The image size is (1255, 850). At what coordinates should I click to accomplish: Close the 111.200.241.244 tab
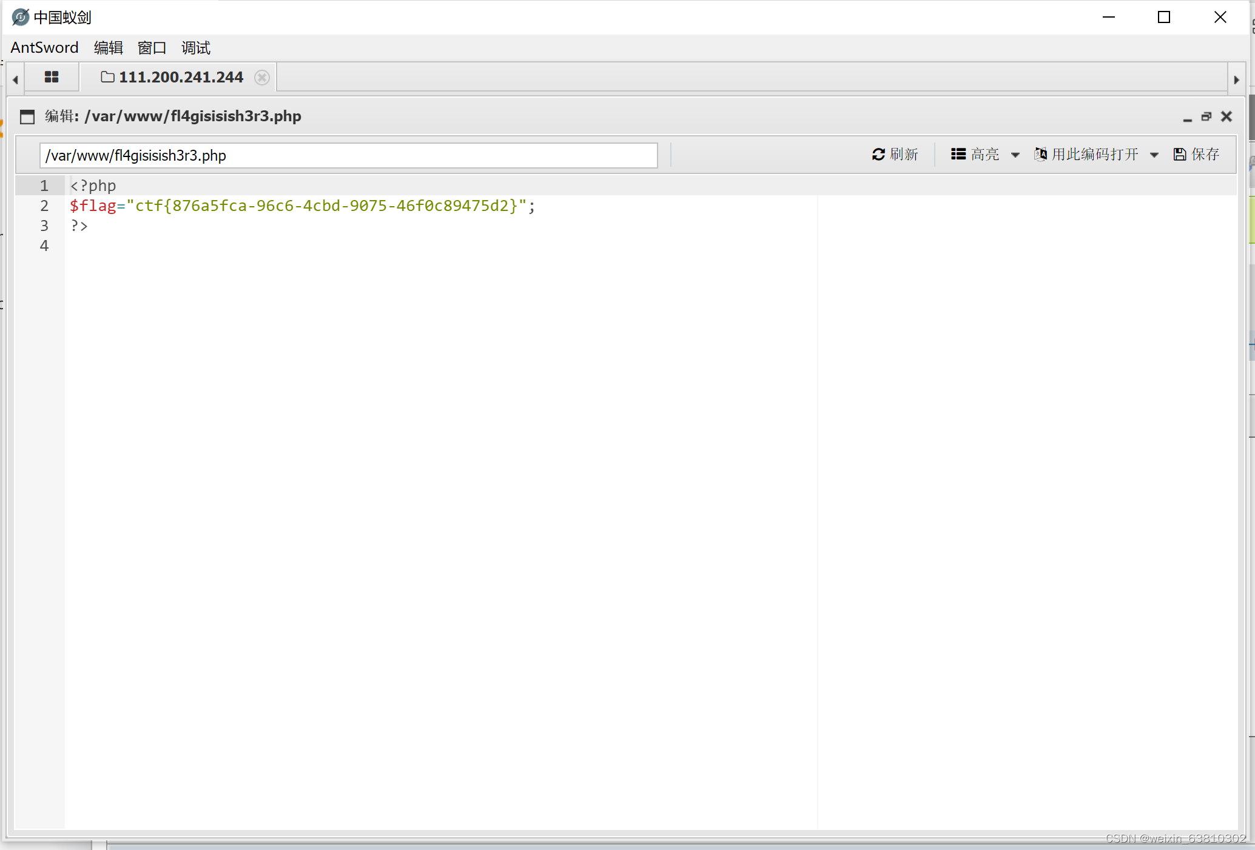(x=261, y=78)
